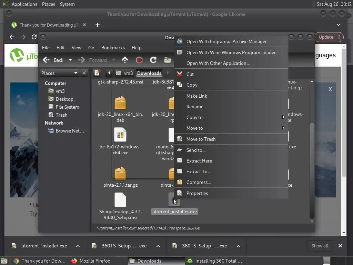This screenshot has width=353, height=265.
Task: Click the red Stop loading icon
Action: [x=139, y=60]
